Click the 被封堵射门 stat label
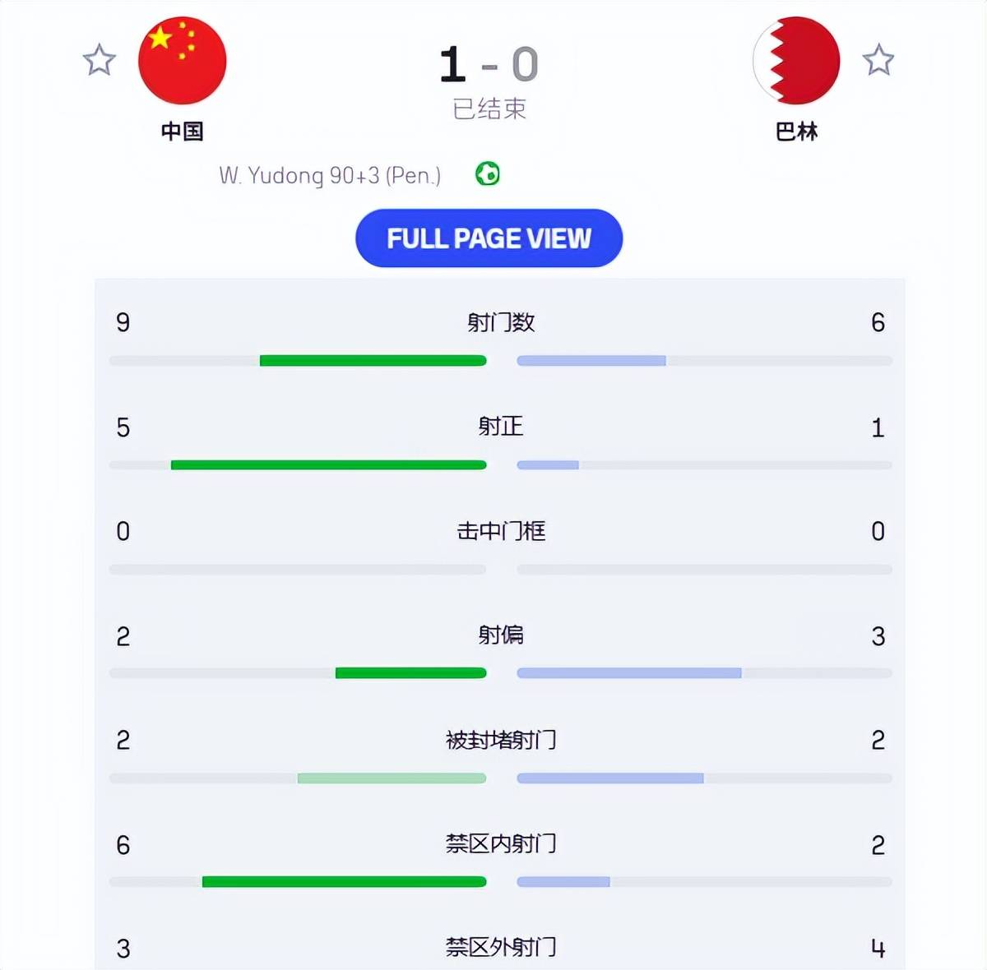987x970 pixels. [x=501, y=740]
